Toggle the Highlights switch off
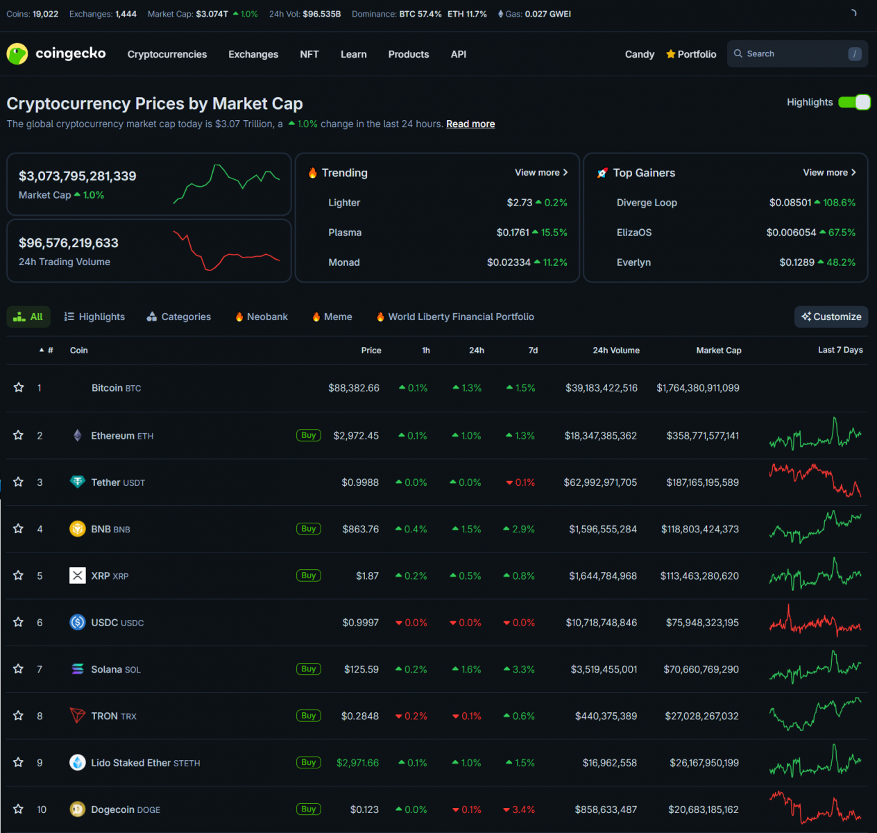The height and width of the screenshot is (833, 877). coord(854,102)
